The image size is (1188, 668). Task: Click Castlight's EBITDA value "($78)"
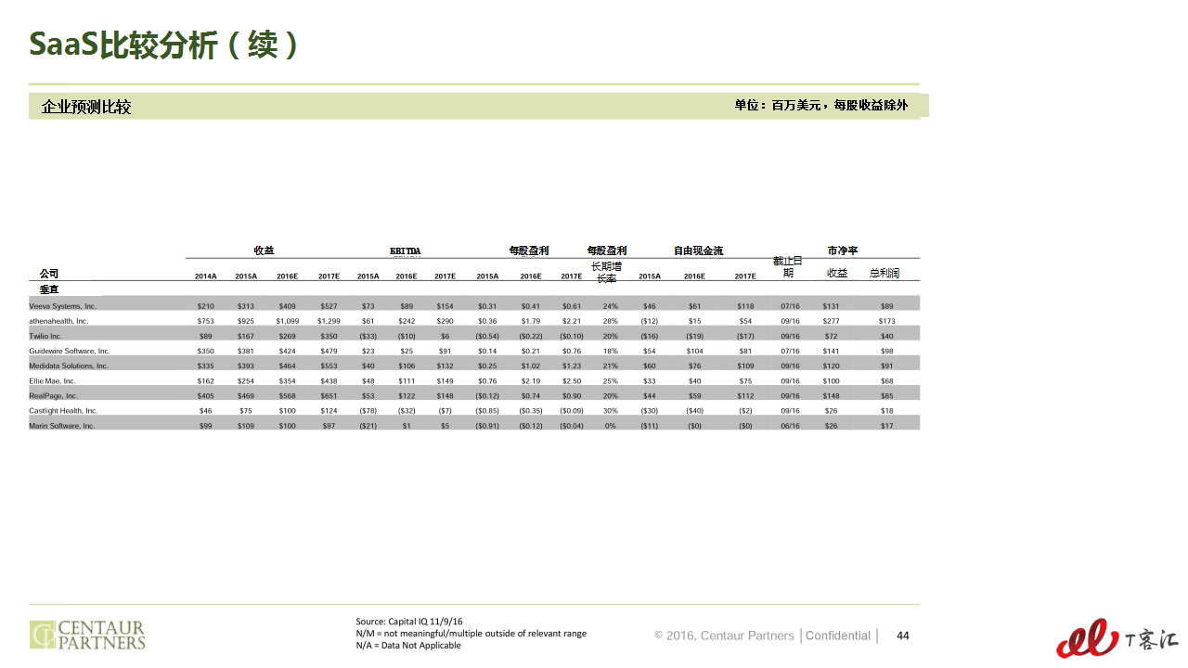click(368, 410)
